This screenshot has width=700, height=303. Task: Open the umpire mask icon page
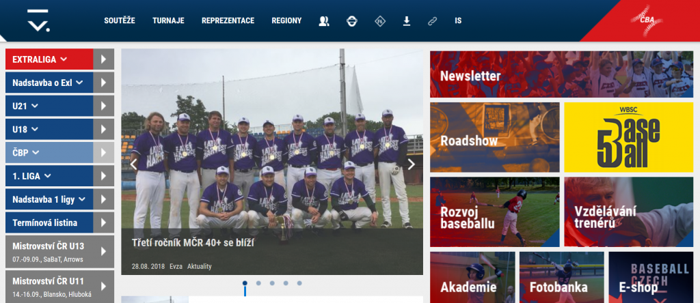[x=351, y=21]
